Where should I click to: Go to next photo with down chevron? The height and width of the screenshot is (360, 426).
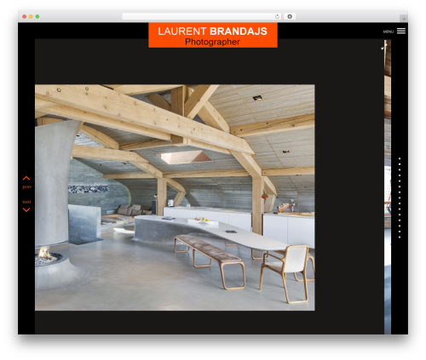26,210
